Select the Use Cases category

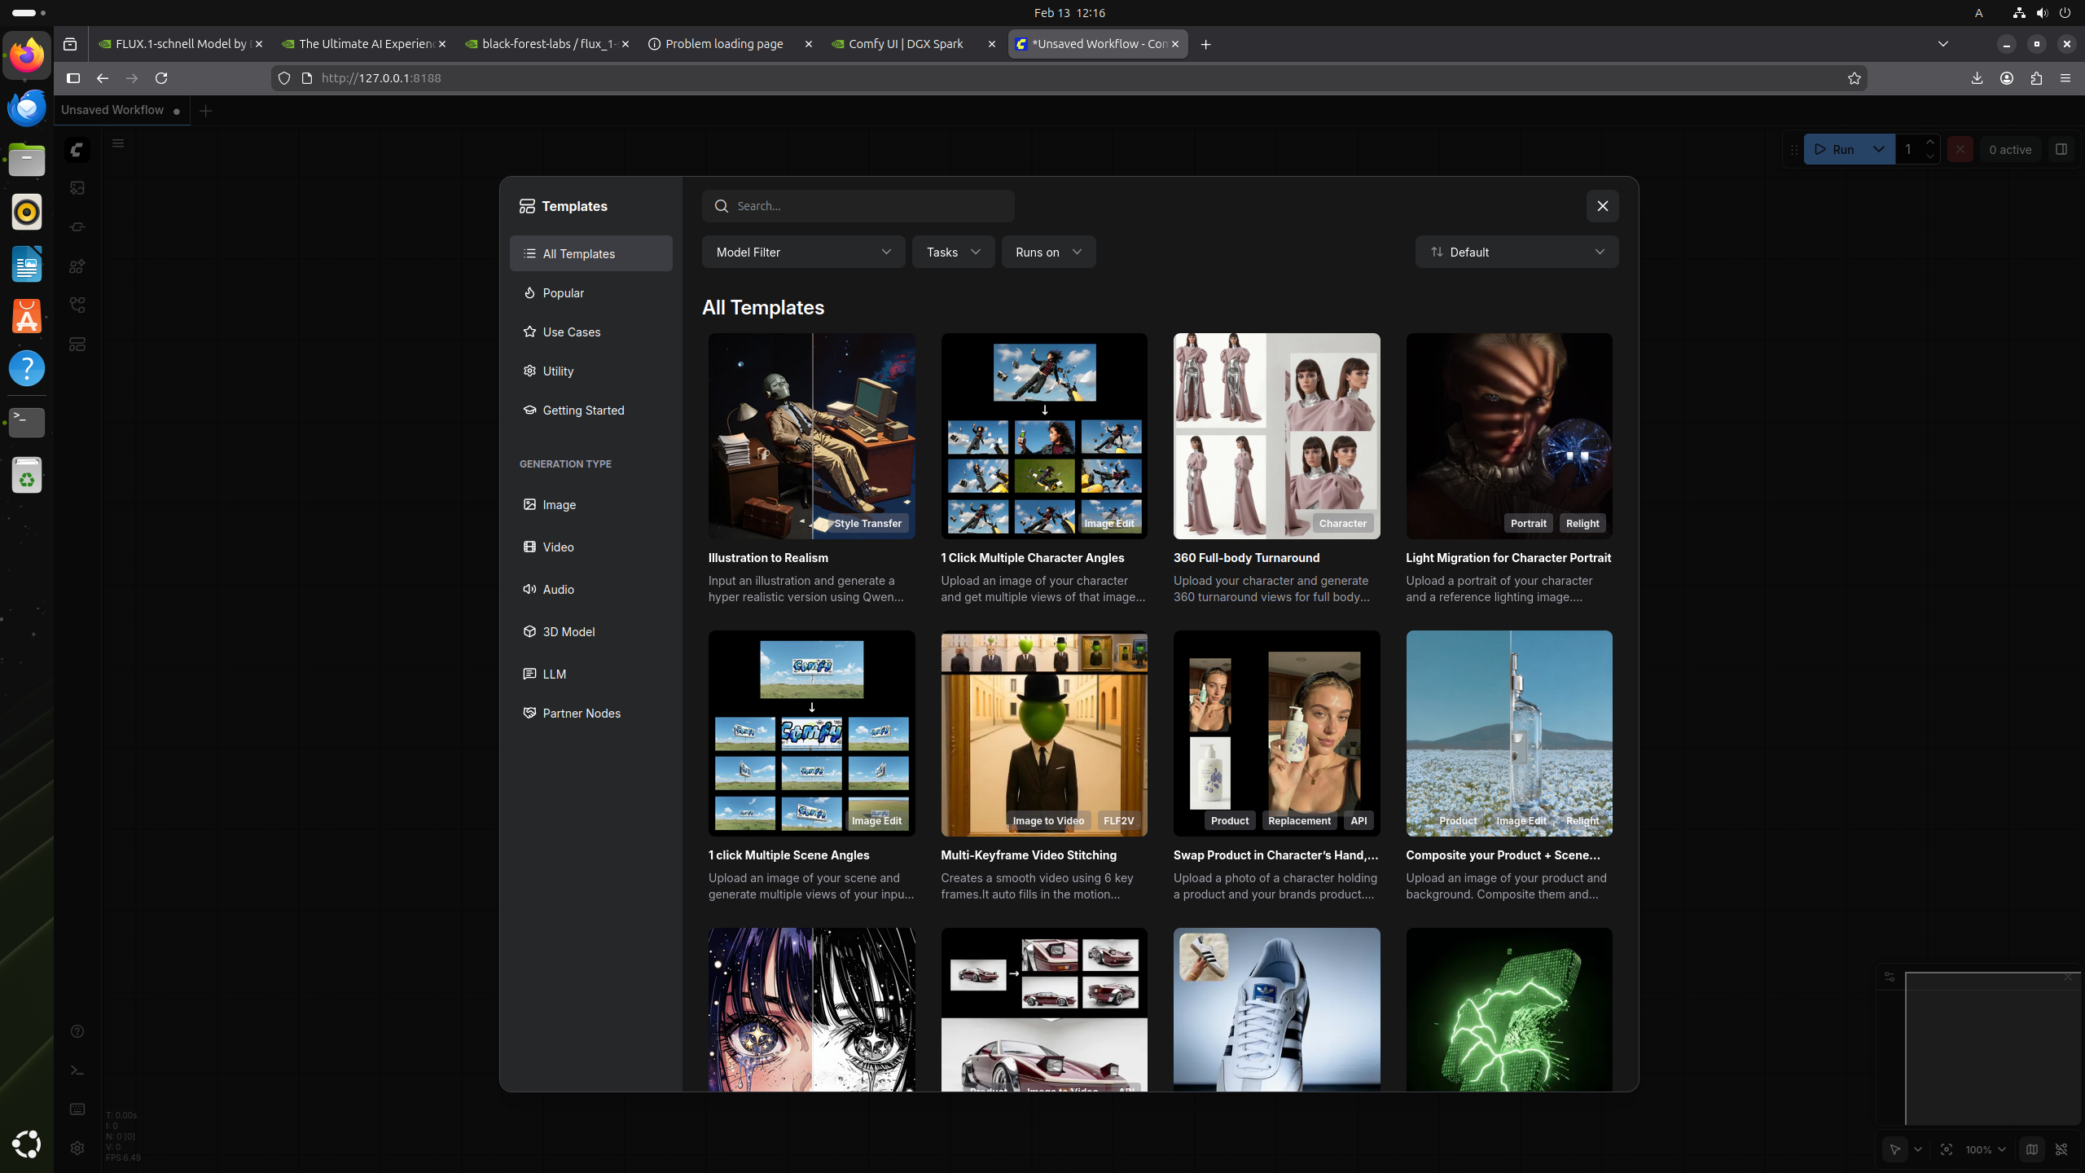[x=571, y=332]
